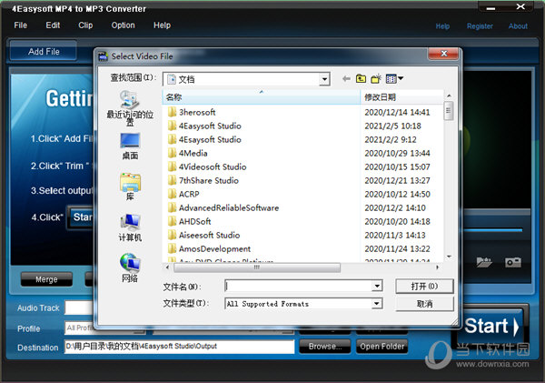545x383 pixels.
Task: Create a new folder via the toolbar icon
Action: click(x=376, y=79)
